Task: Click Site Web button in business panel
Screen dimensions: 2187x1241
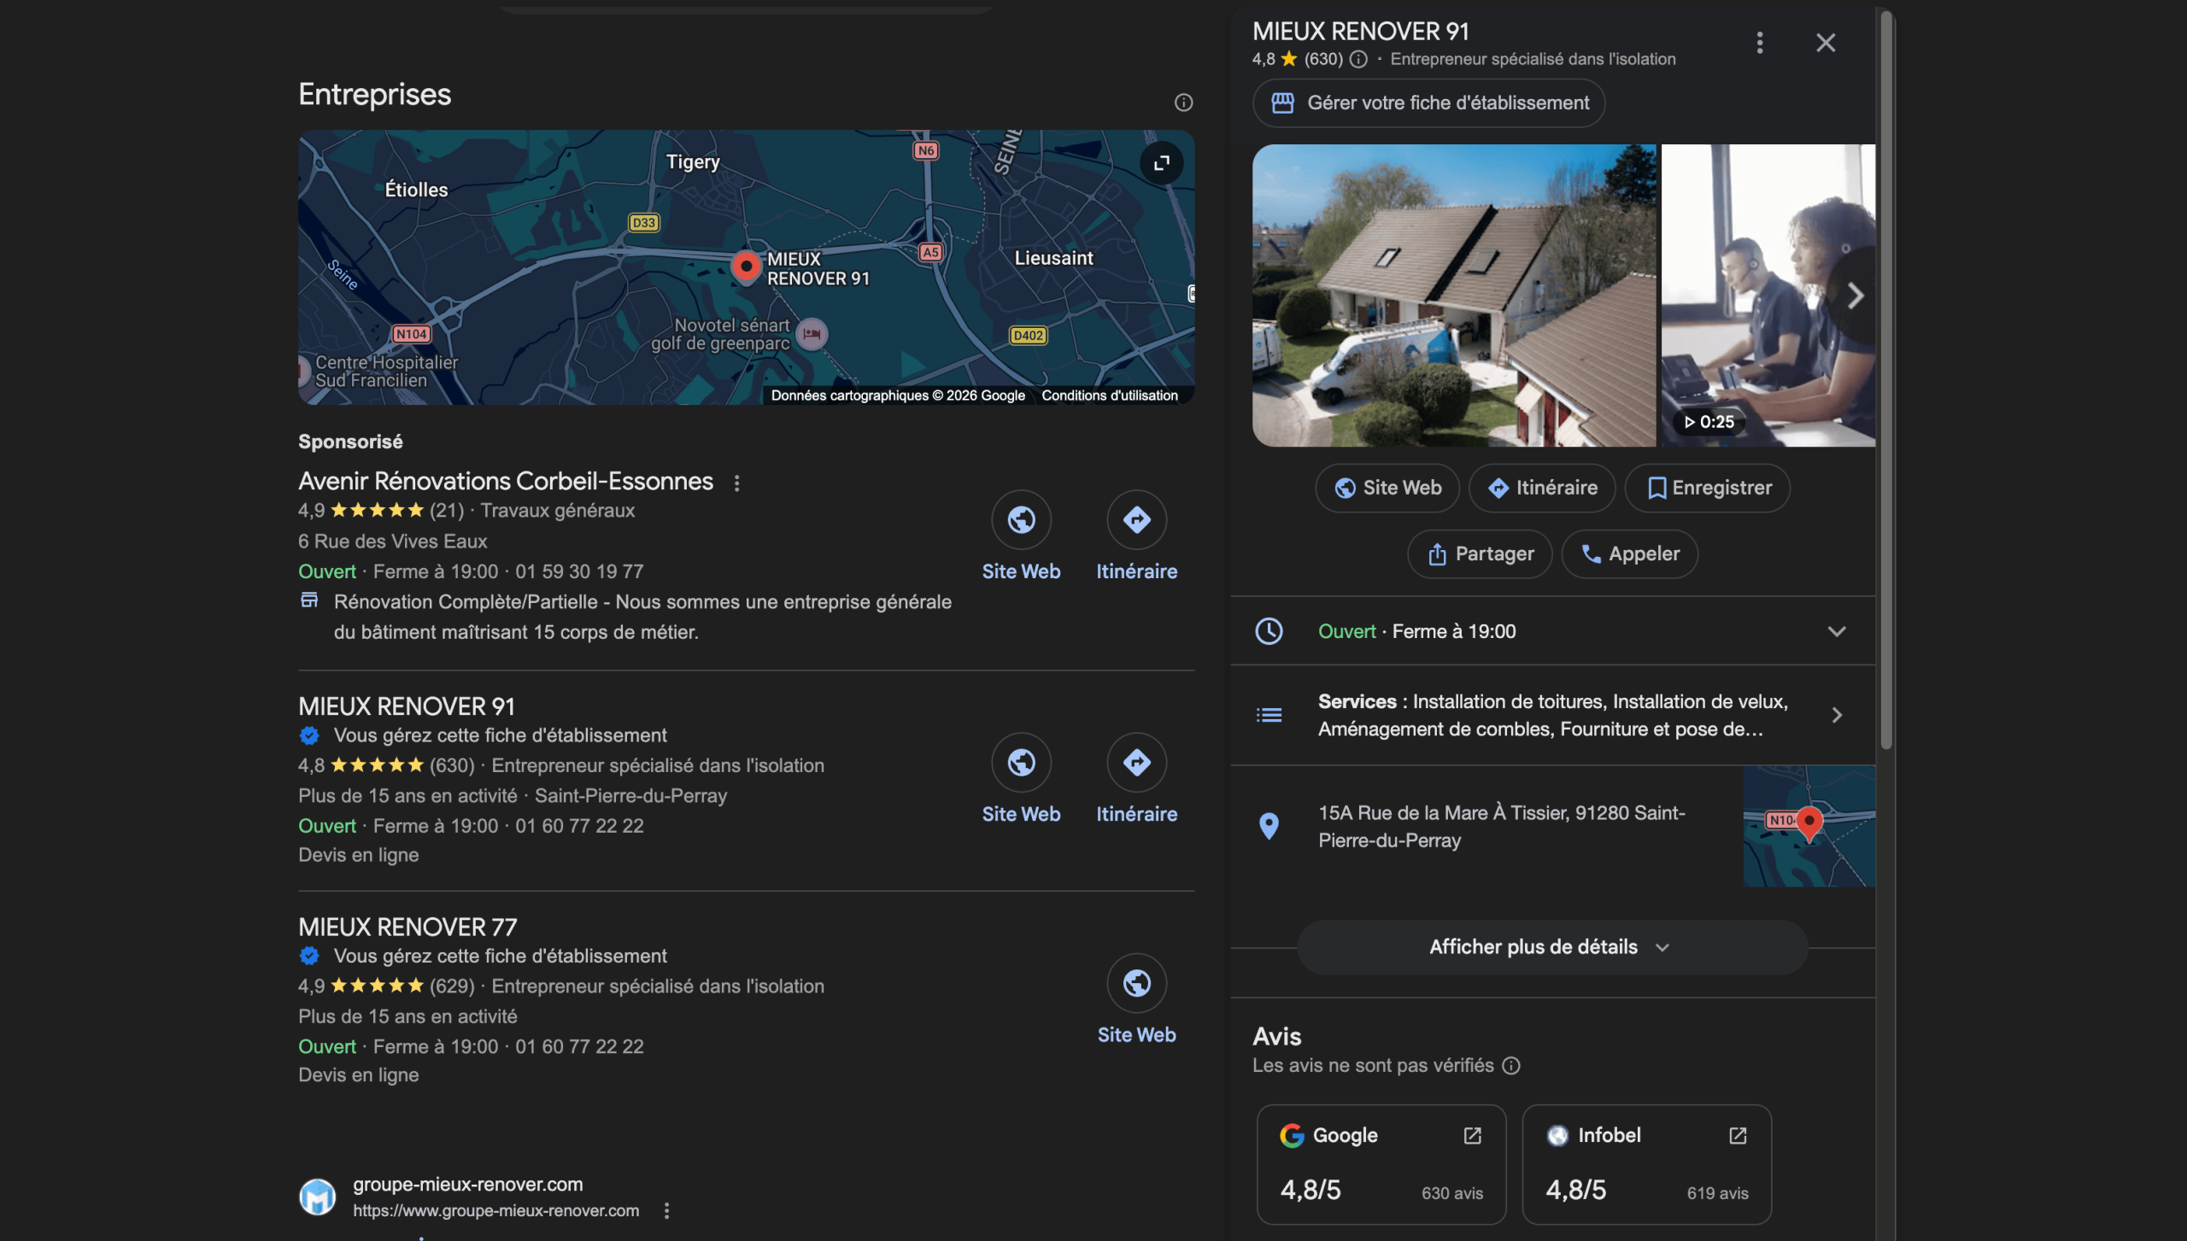Action: click(1387, 488)
